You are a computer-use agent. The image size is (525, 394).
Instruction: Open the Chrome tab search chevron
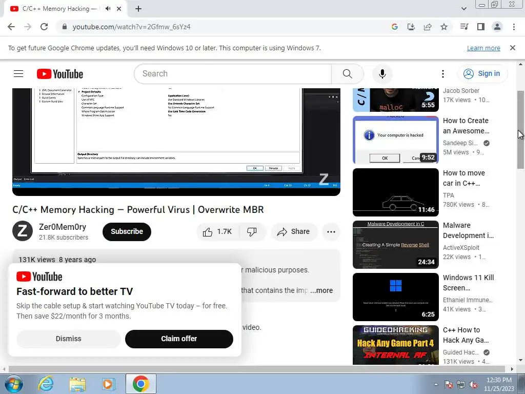463,9
